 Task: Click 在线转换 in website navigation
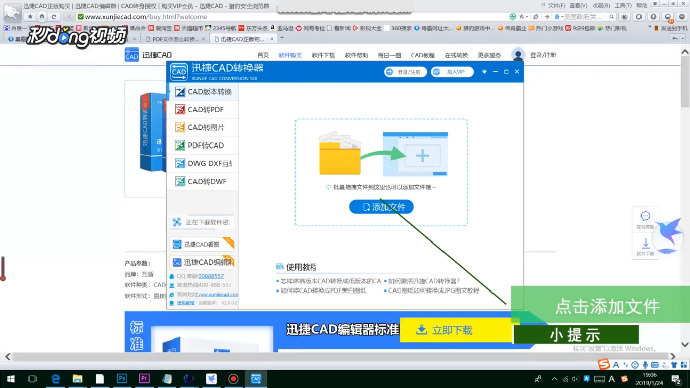coord(456,55)
